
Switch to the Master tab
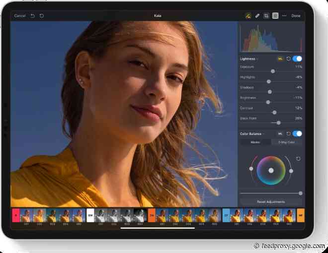coord(255,142)
